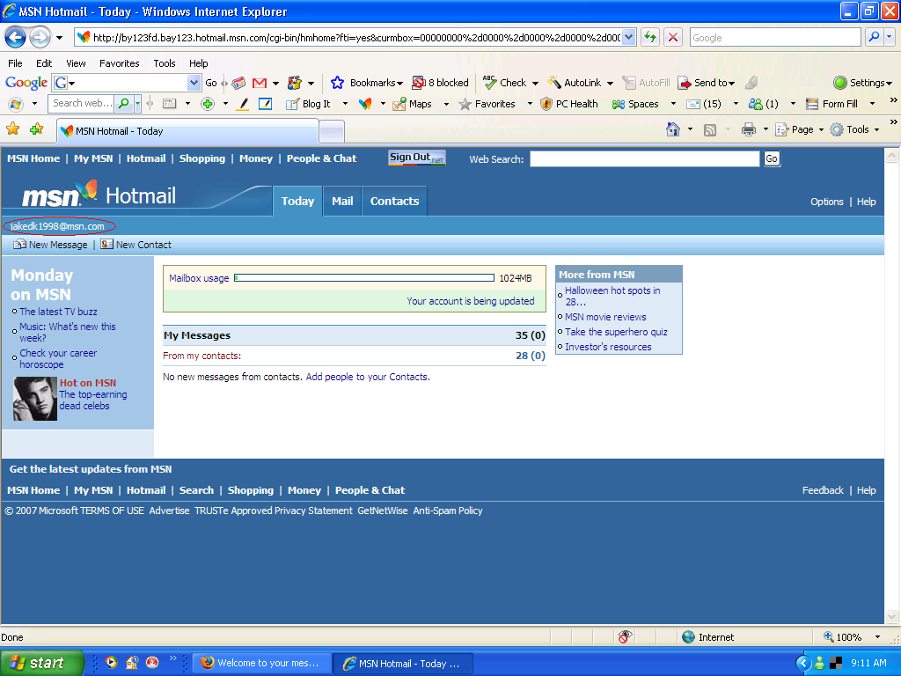
Task: Click the privacy report eye icon
Action: click(x=625, y=636)
